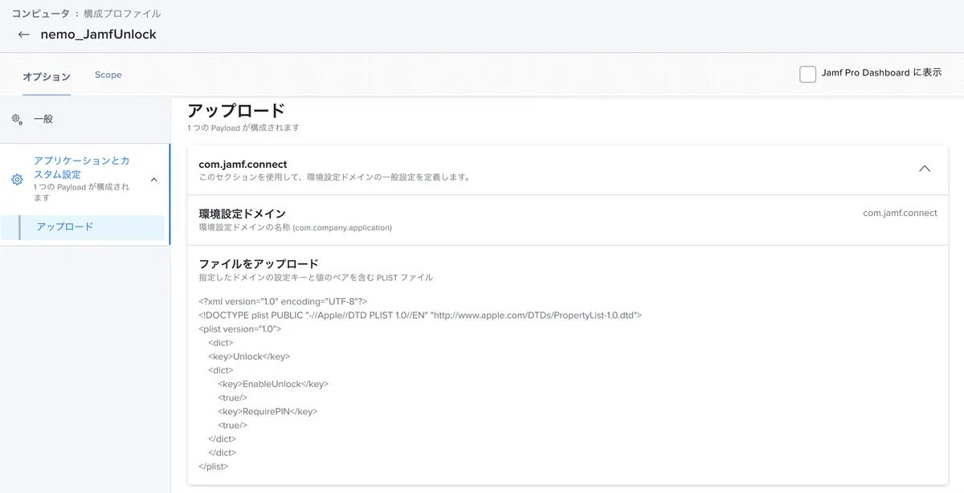Click the back arrow beside nemo_JamfUnlock
Viewport: 964px width, 493px height.
click(24, 35)
